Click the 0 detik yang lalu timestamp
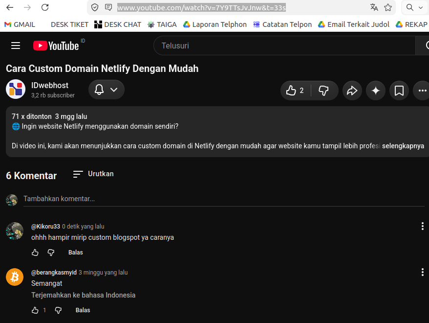Viewport: 429px width, 323px height. pos(83,227)
